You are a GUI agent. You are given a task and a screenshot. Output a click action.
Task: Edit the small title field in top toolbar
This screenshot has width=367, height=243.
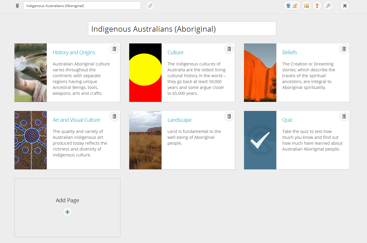[x=82, y=6]
